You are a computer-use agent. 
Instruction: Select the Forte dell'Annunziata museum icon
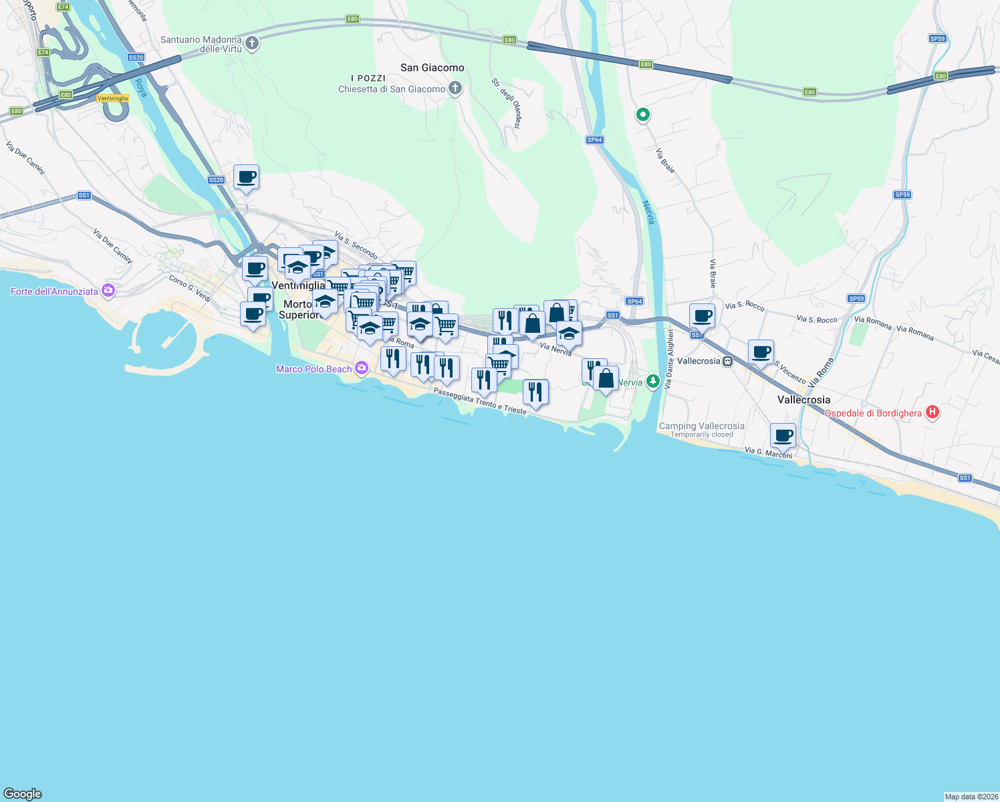click(x=107, y=291)
